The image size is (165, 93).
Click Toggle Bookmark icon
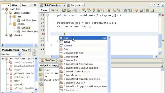119,10
